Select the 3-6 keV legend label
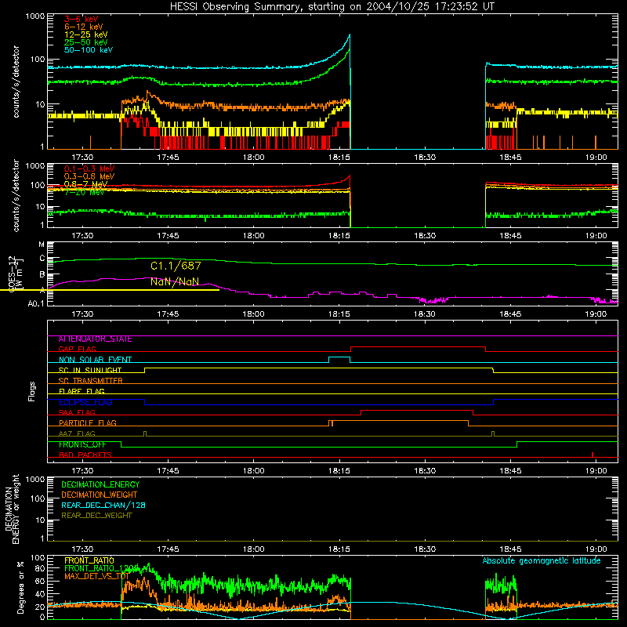The image size is (627, 627). (82, 19)
